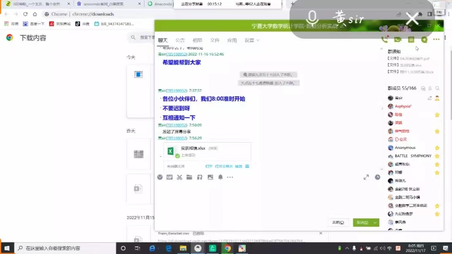The image size is (452, 254).
Task: Open the emoji picker in chat toolbar
Action: 160,177
